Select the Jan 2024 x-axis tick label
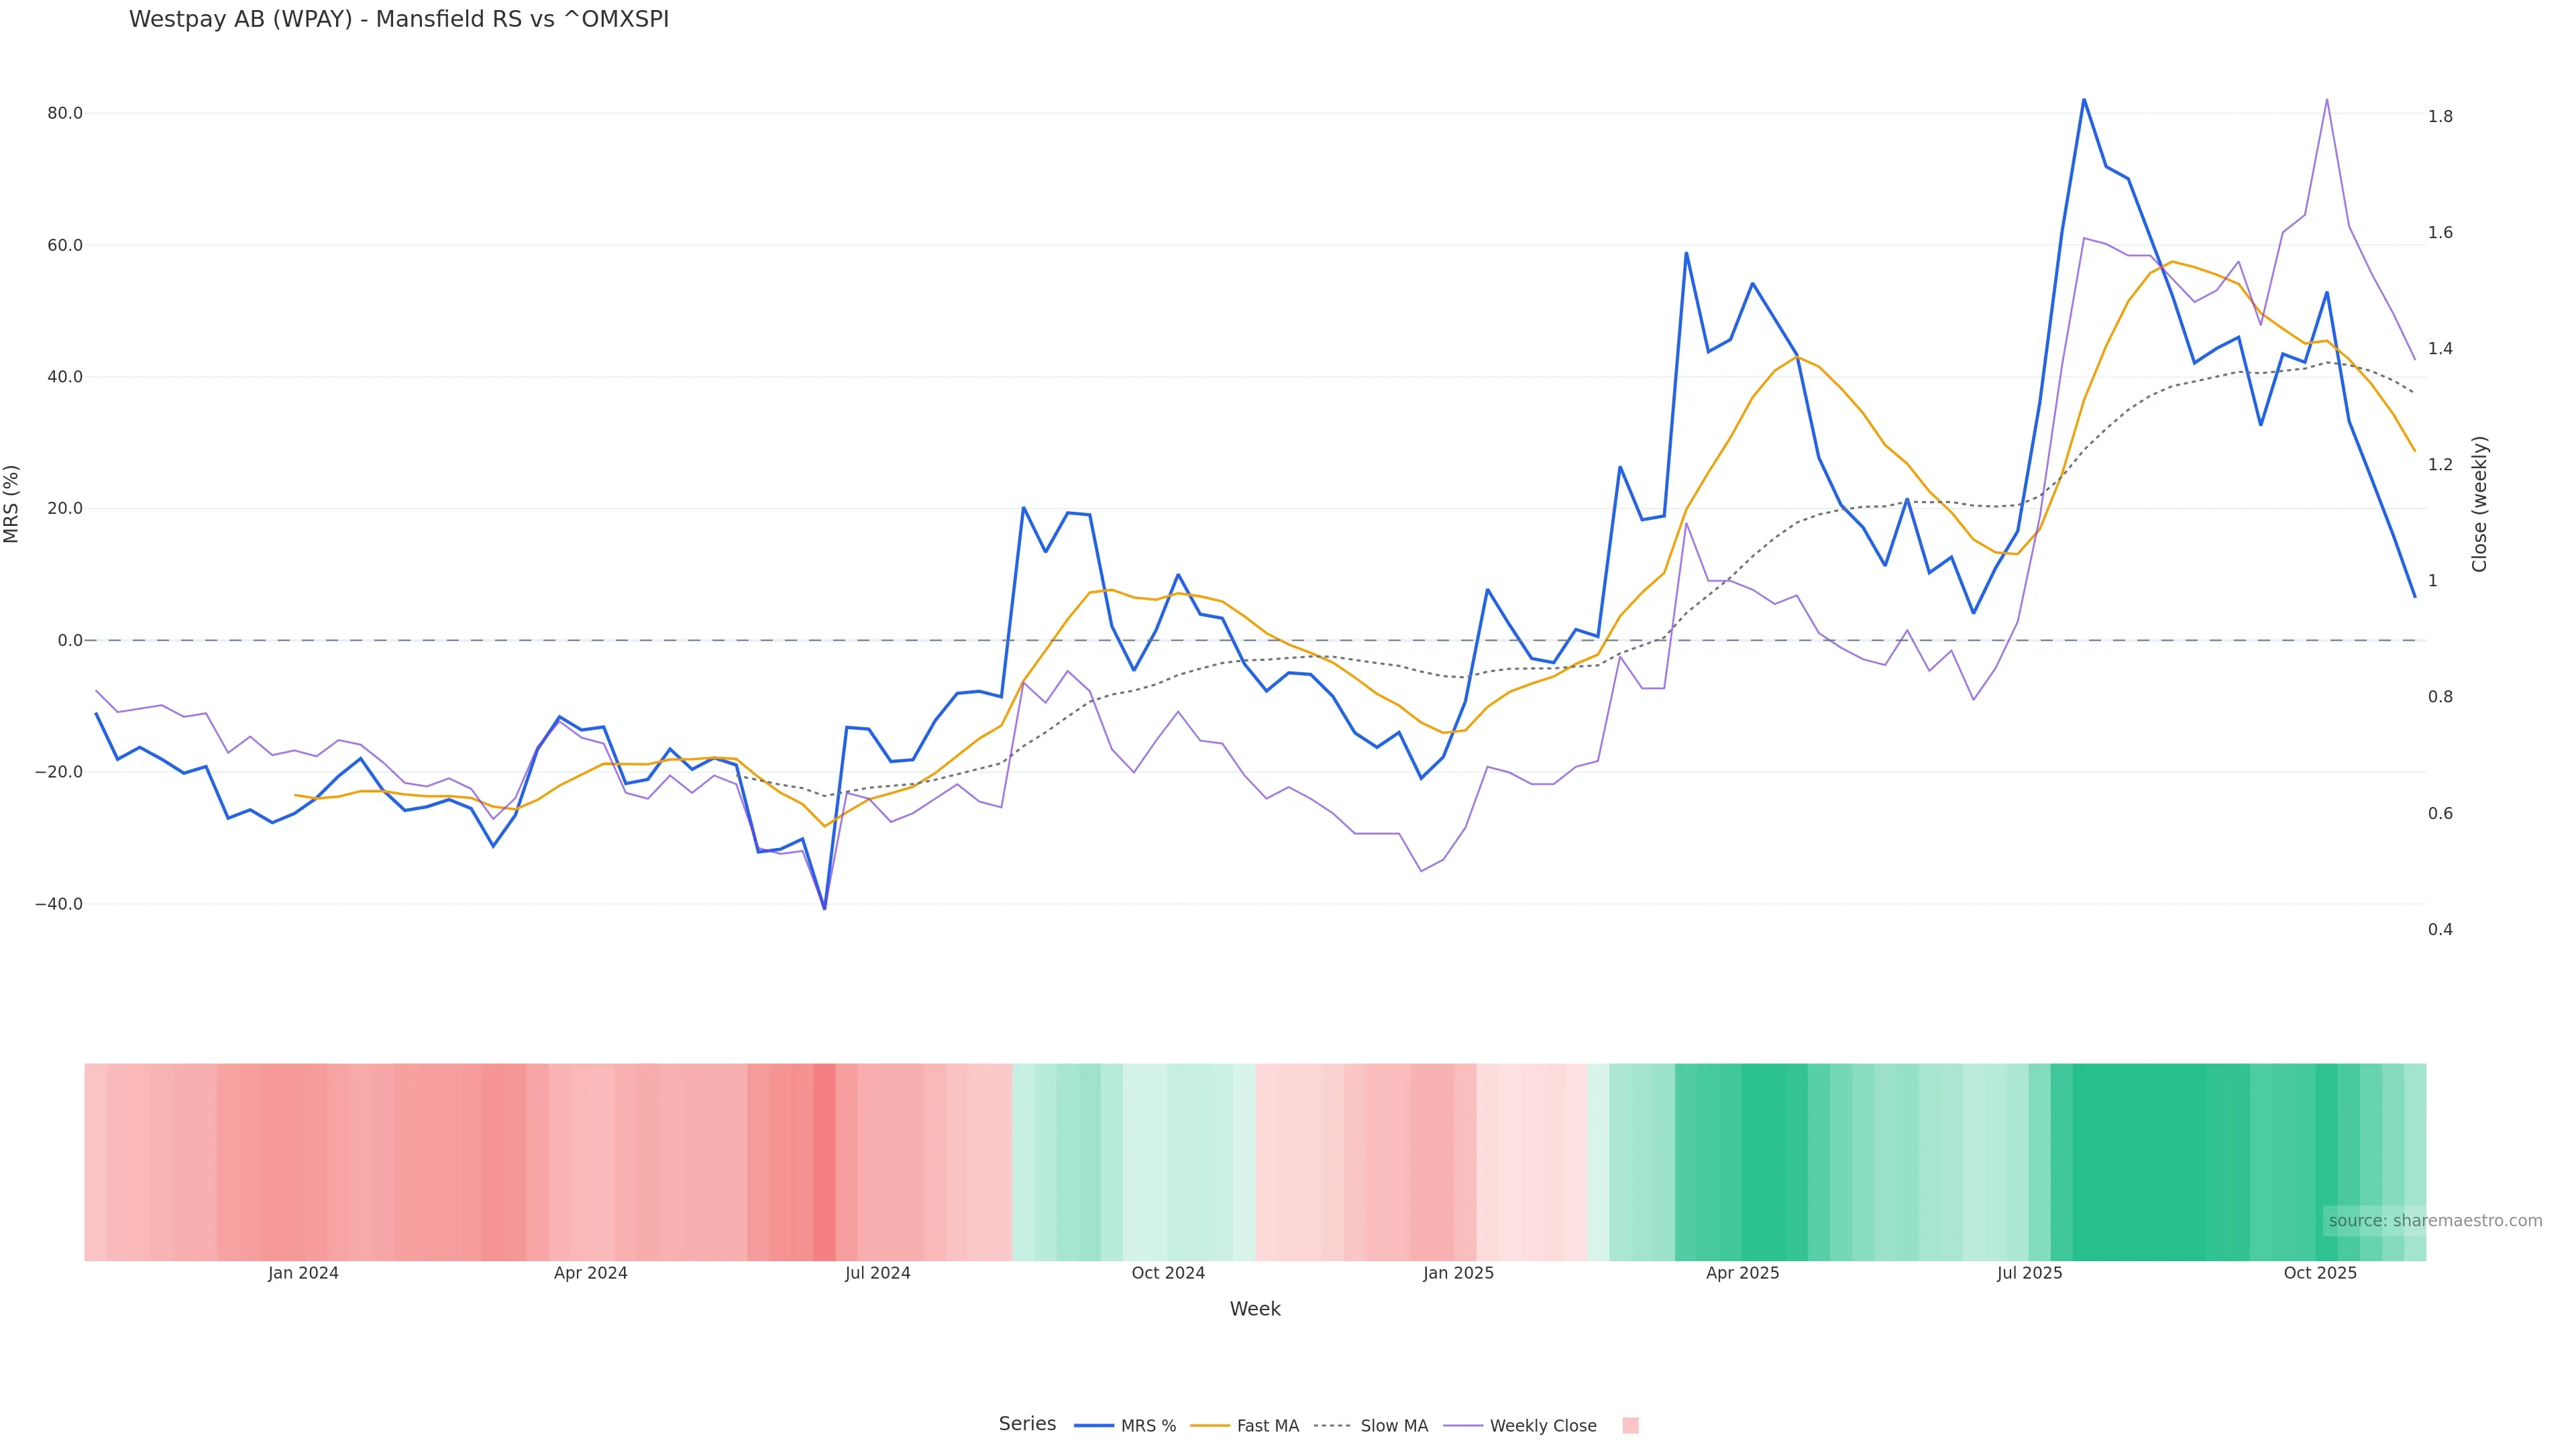 (303, 1273)
